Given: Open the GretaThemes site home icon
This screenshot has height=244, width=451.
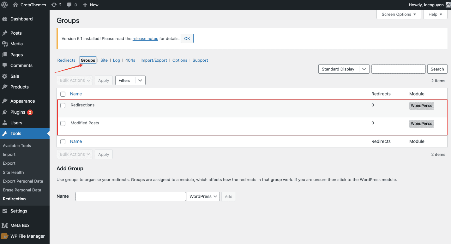Looking at the screenshot, I should (x=15, y=5).
